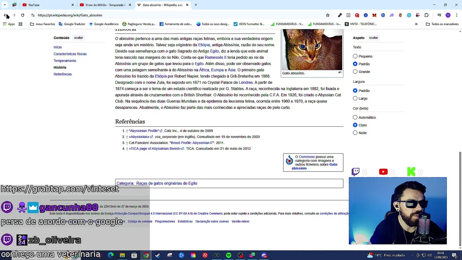This screenshot has height=260, width=462.
Task: Click the tab groups grid icon
Action: pos(21,24)
